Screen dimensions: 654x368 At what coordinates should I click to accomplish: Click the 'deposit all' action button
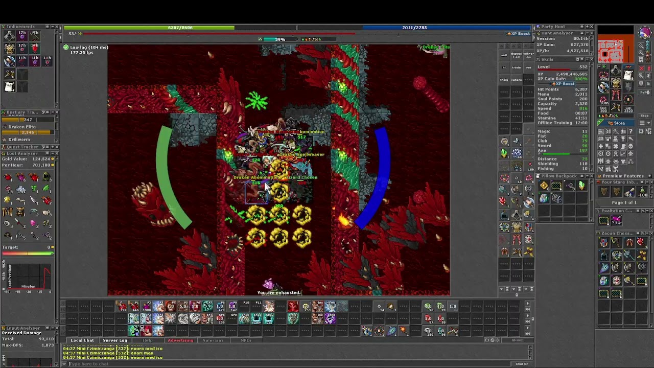pyautogui.click(x=516, y=55)
